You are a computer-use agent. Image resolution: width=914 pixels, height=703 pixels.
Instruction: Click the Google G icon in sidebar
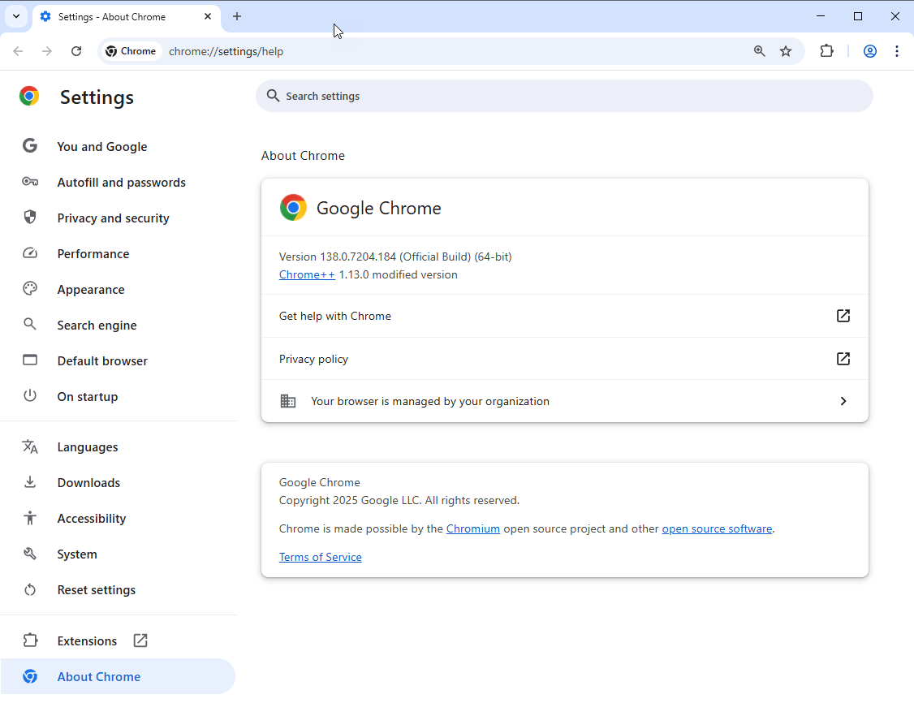click(x=30, y=146)
